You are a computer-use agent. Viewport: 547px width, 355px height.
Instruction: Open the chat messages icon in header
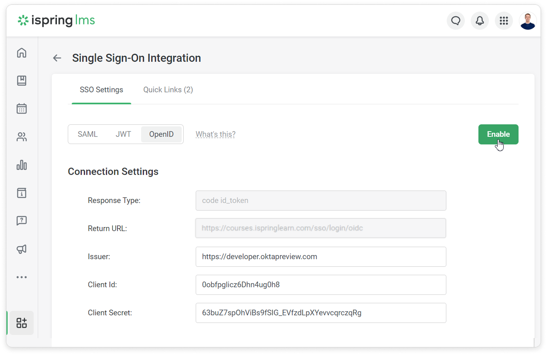pyautogui.click(x=456, y=21)
